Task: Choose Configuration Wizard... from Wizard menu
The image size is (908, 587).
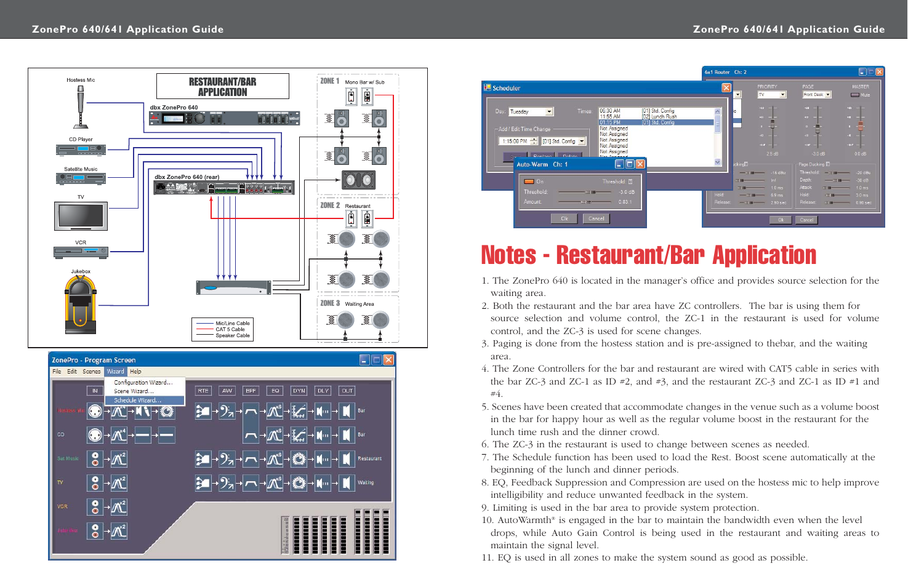Action: point(144,383)
